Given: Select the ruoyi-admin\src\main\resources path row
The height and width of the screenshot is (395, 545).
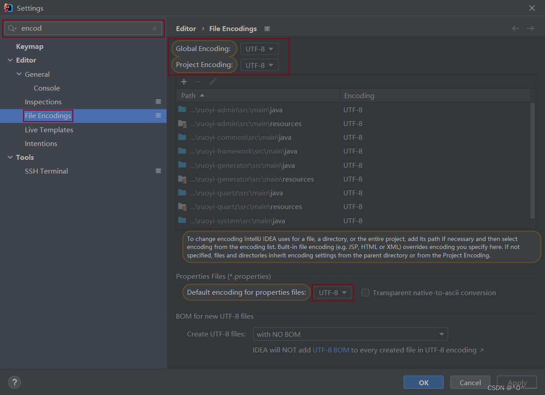Looking at the screenshot, I should point(353,123).
